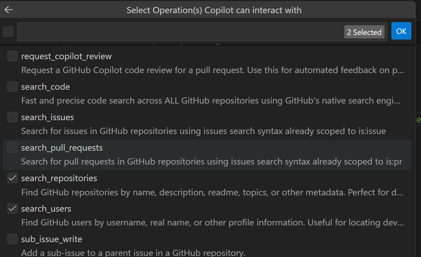The image size is (421, 257).
Task: Click the 2 Selected badge
Action: tap(364, 32)
